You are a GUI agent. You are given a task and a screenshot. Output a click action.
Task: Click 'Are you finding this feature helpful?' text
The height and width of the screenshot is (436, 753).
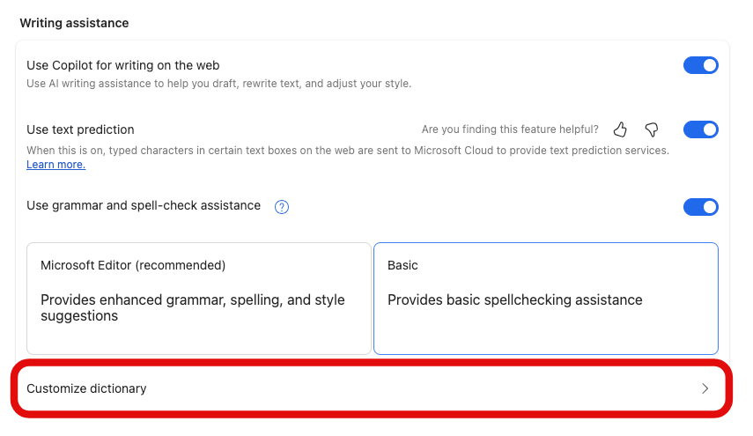click(510, 130)
